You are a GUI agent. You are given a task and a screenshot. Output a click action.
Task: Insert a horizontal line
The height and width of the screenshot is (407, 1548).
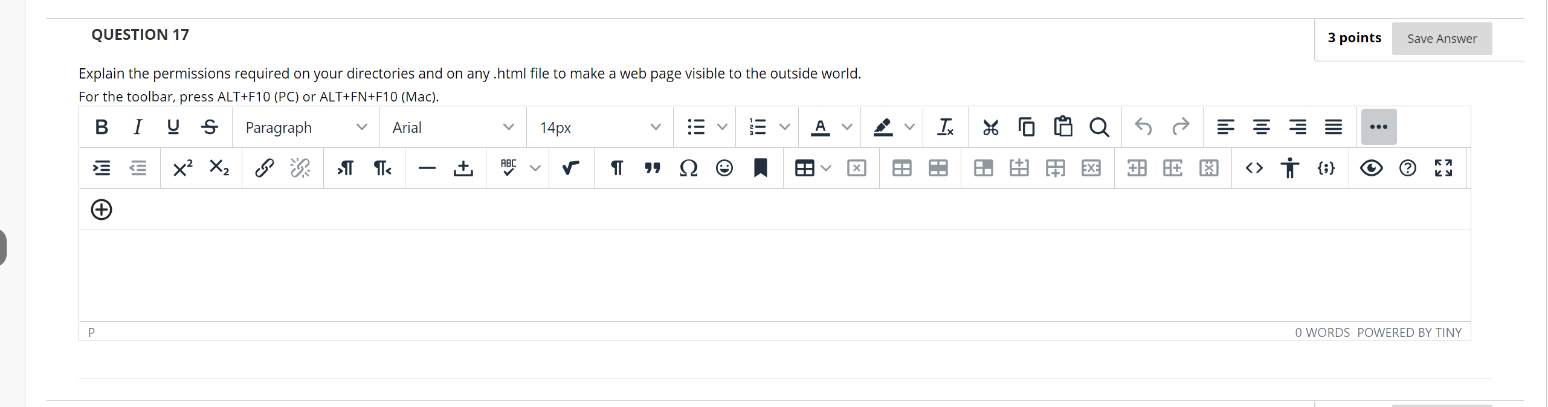[427, 168]
